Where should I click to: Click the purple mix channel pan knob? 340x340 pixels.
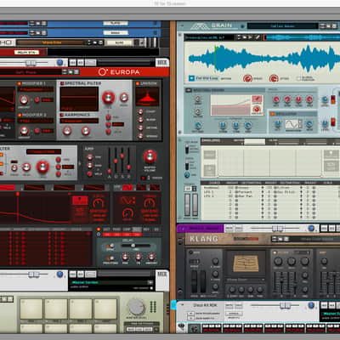click(311, 229)
